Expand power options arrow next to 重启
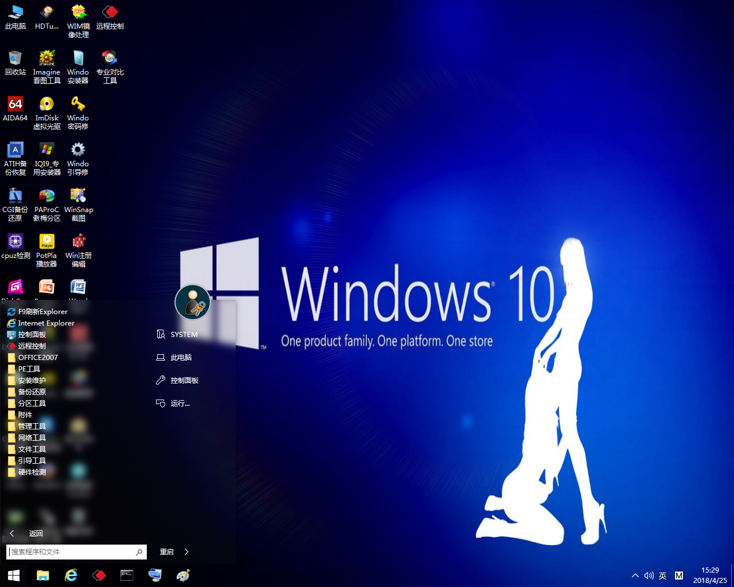The height and width of the screenshot is (587, 734). click(186, 552)
